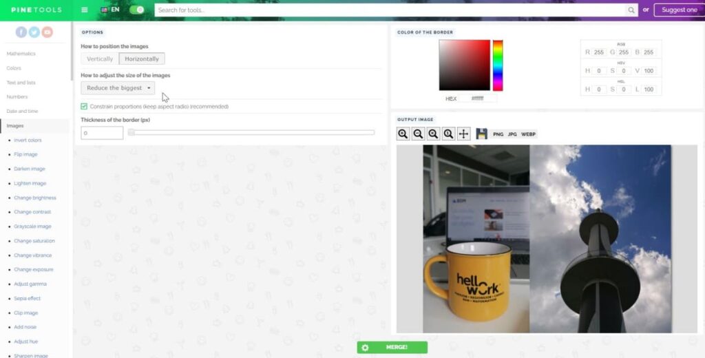Open the Date and time category
Screen dimensions: 705x358
pyautogui.click(x=23, y=111)
